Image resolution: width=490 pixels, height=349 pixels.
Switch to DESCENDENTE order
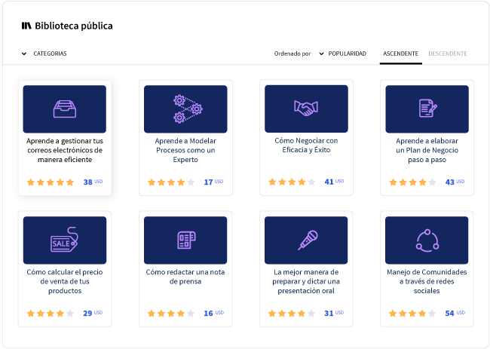tap(448, 54)
